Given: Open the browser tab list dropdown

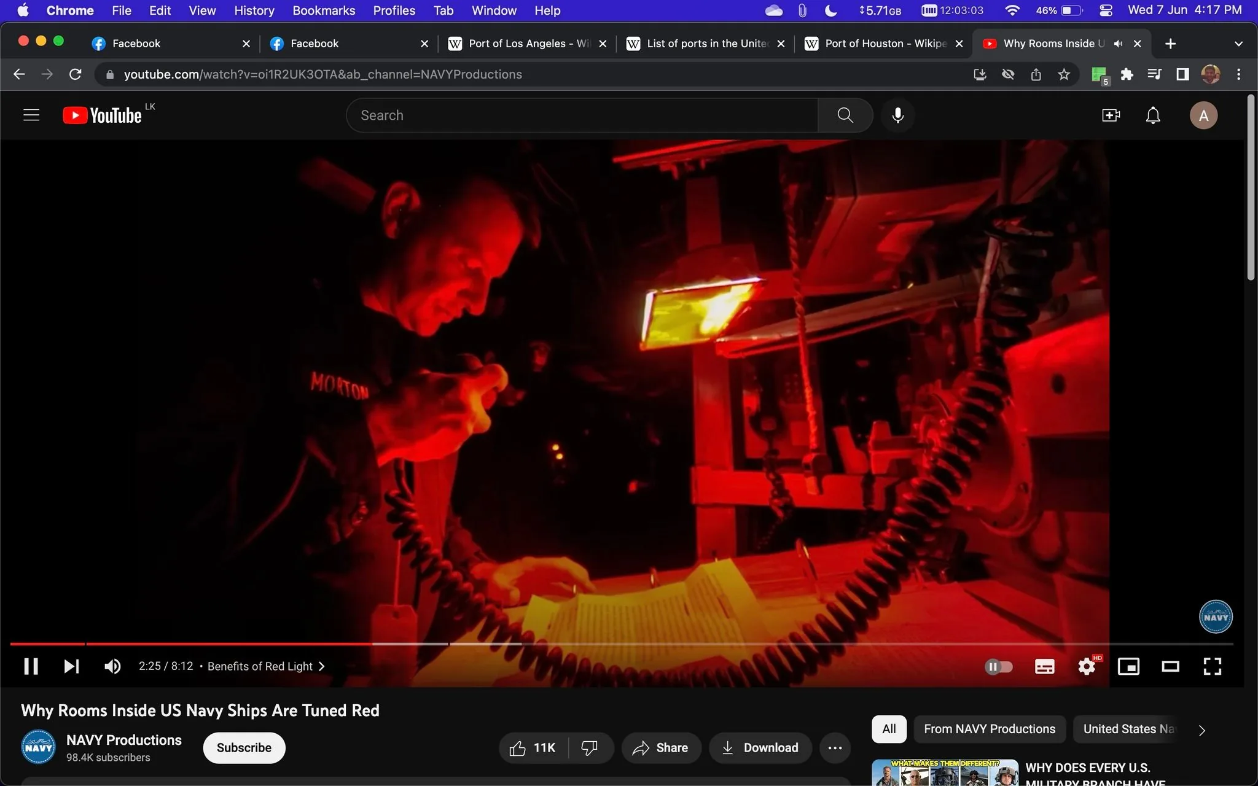Looking at the screenshot, I should tap(1238, 43).
